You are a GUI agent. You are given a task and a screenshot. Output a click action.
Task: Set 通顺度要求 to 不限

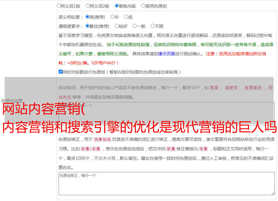(153, 26)
